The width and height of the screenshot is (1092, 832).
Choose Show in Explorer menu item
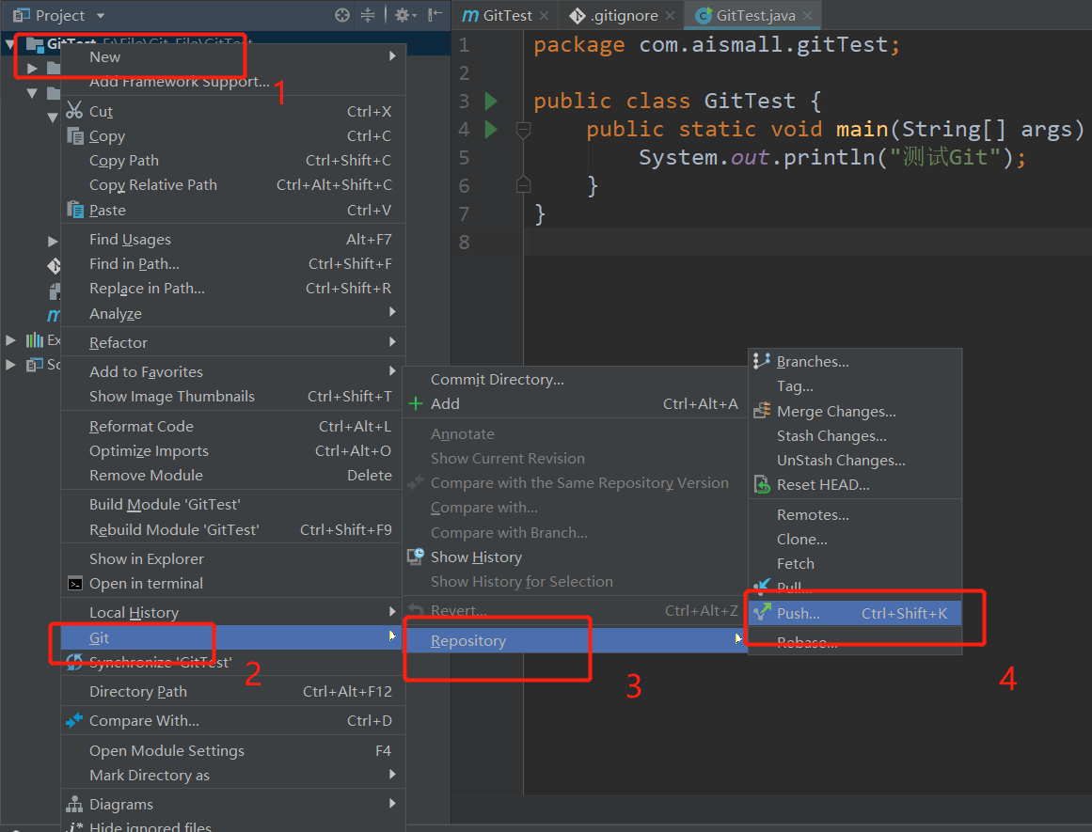click(233, 558)
